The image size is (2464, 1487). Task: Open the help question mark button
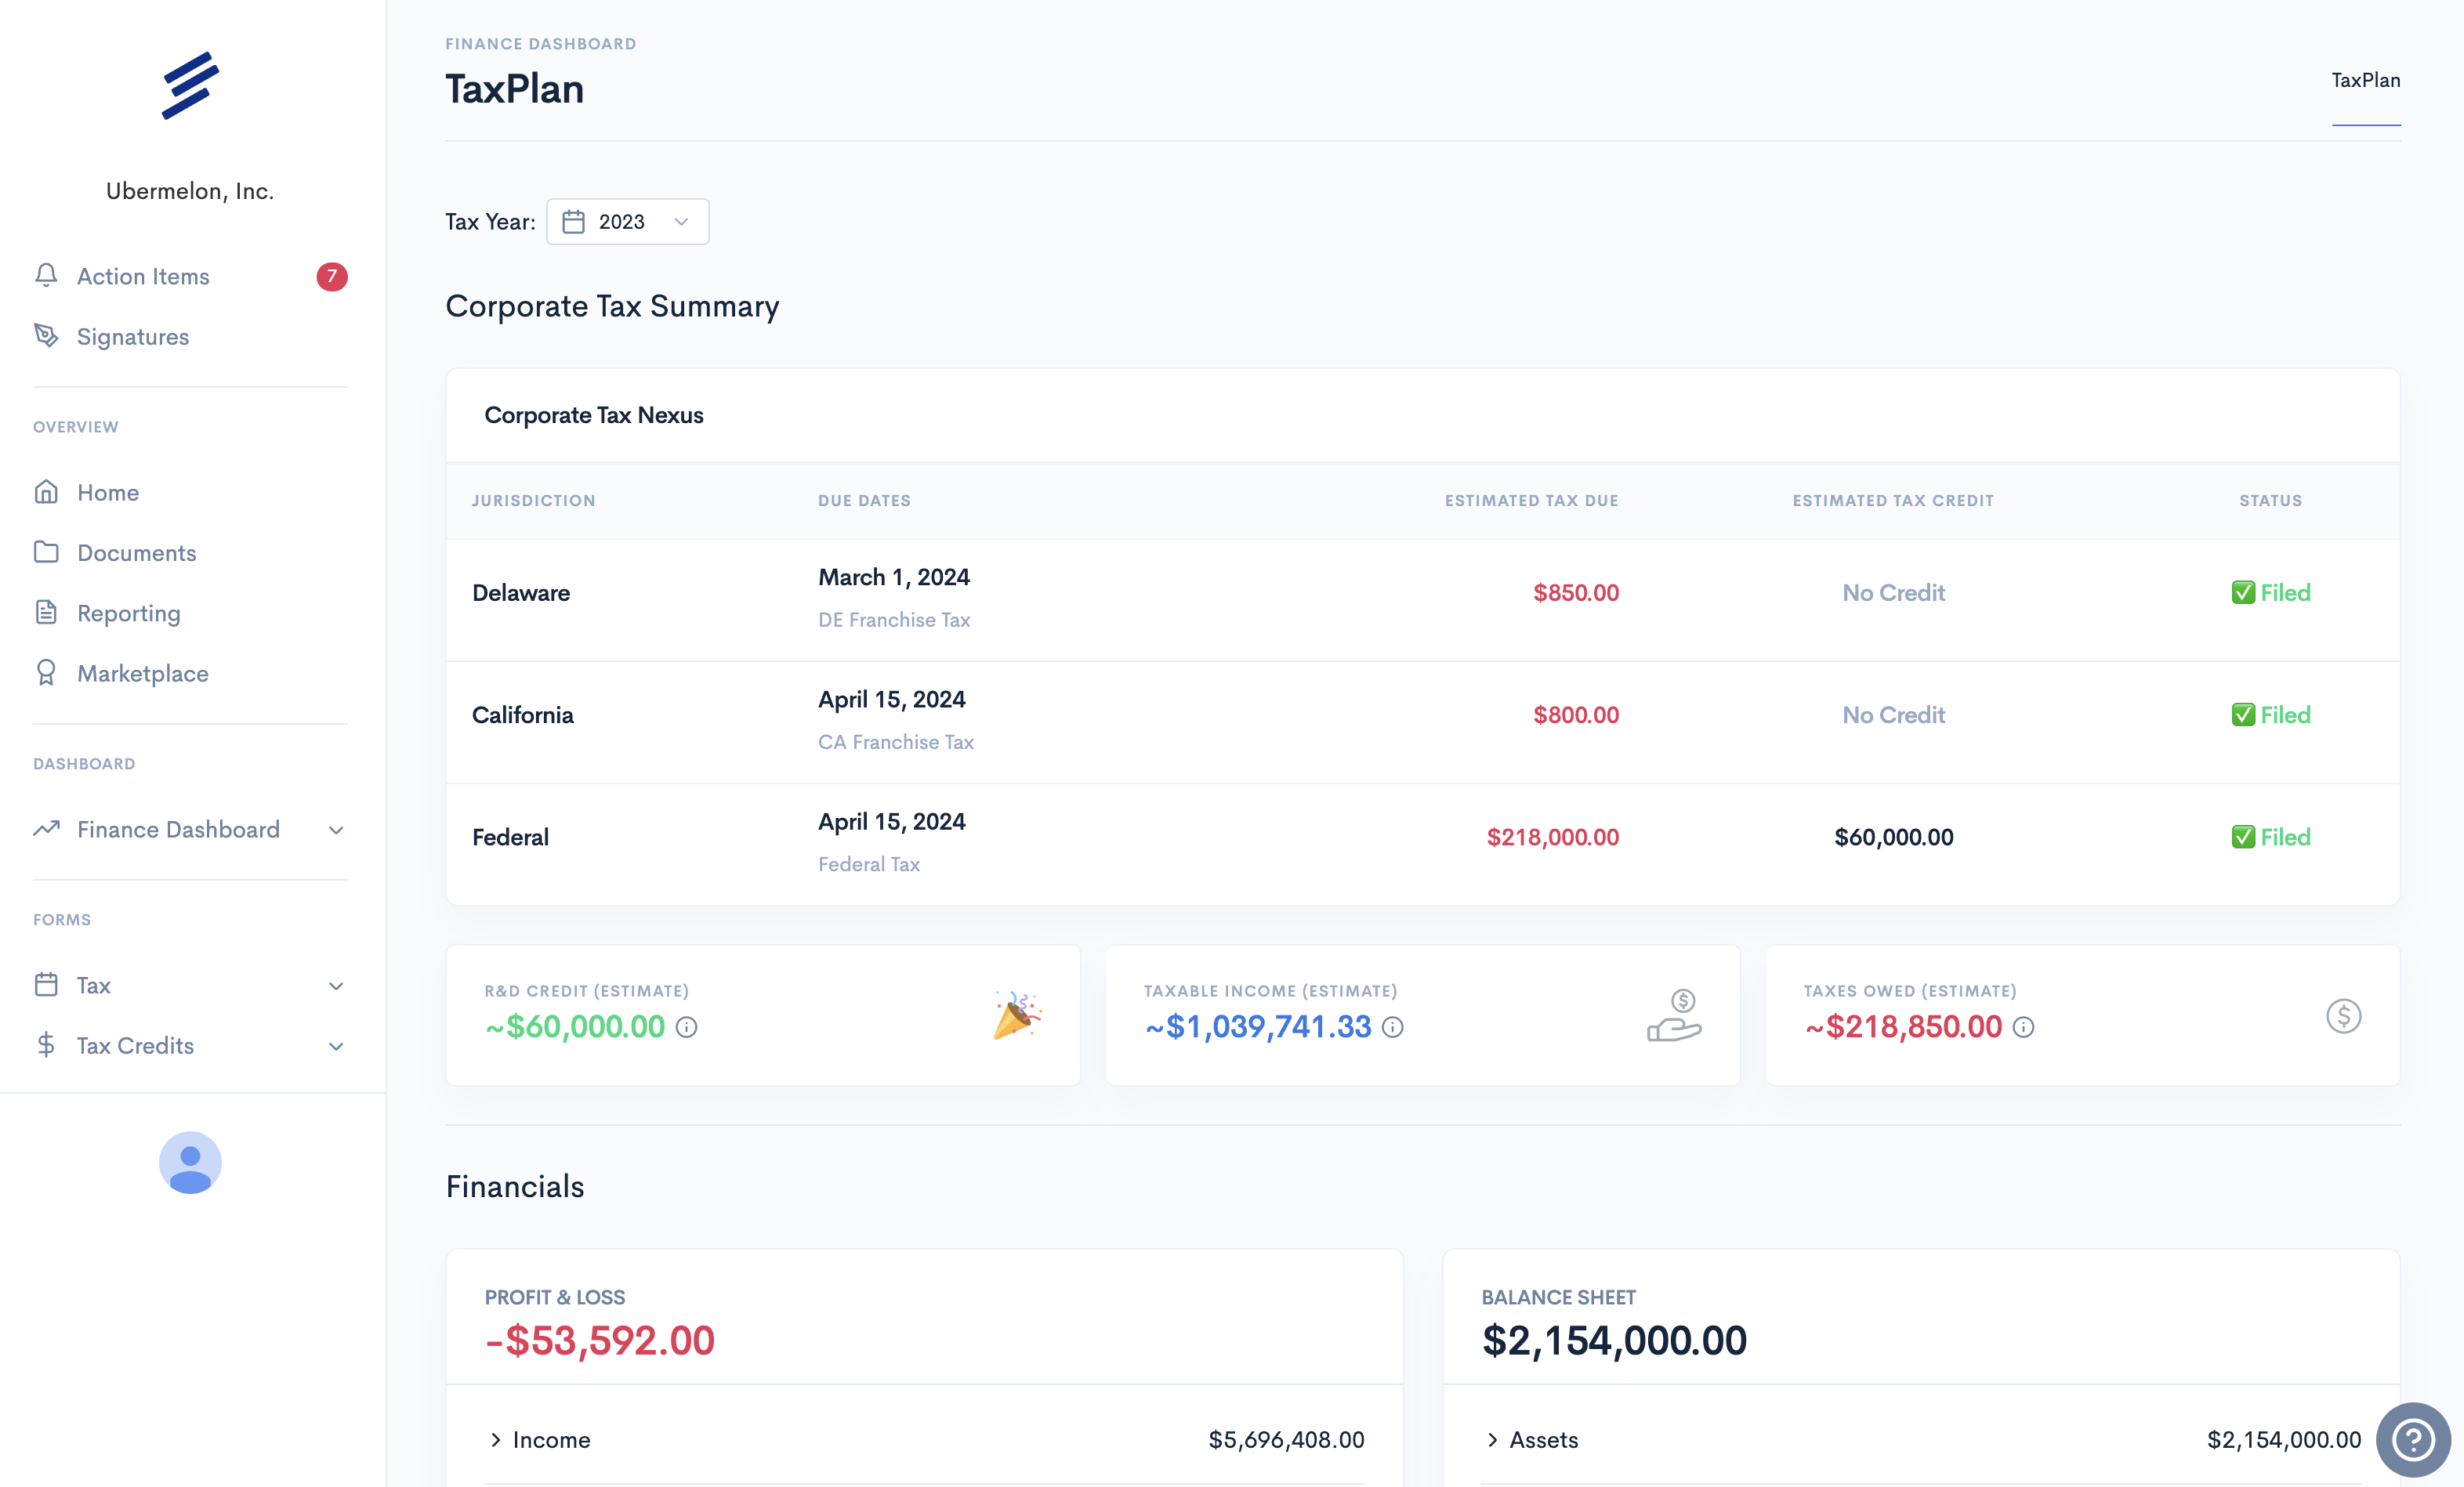[x=2412, y=1440]
